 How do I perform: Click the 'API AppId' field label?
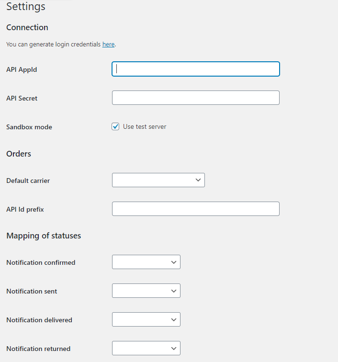pos(22,69)
